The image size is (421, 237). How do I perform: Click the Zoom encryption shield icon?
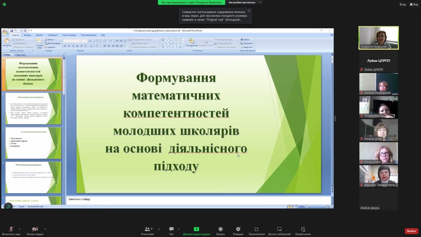pos(4,4)
